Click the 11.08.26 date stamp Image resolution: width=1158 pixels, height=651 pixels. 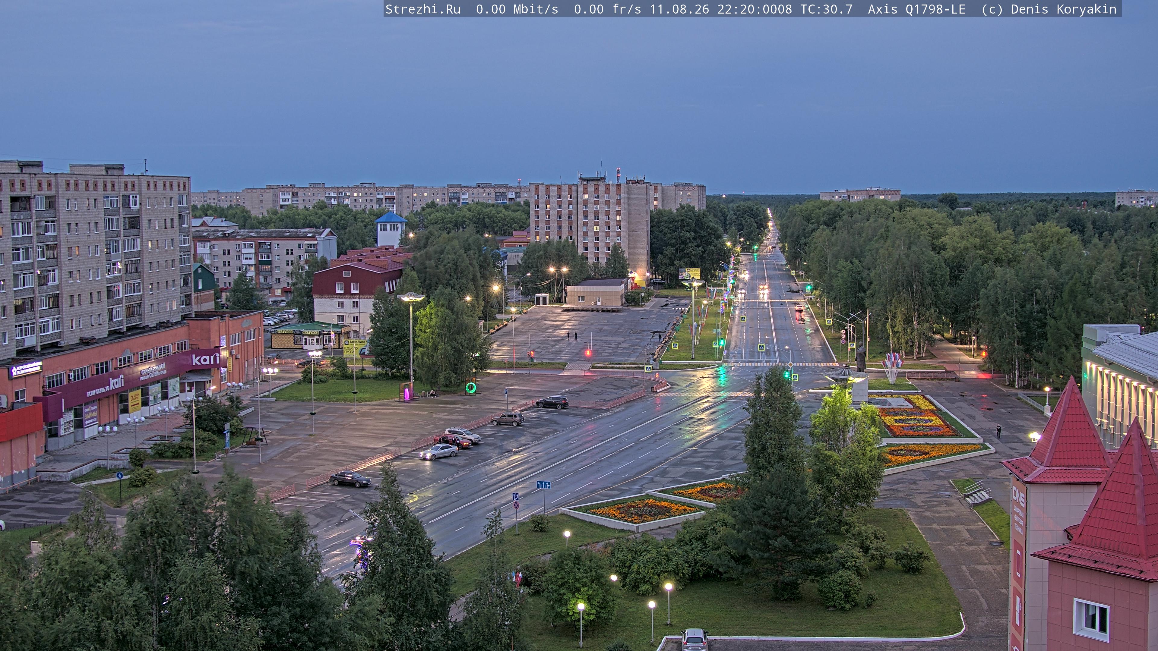point(679,9)
